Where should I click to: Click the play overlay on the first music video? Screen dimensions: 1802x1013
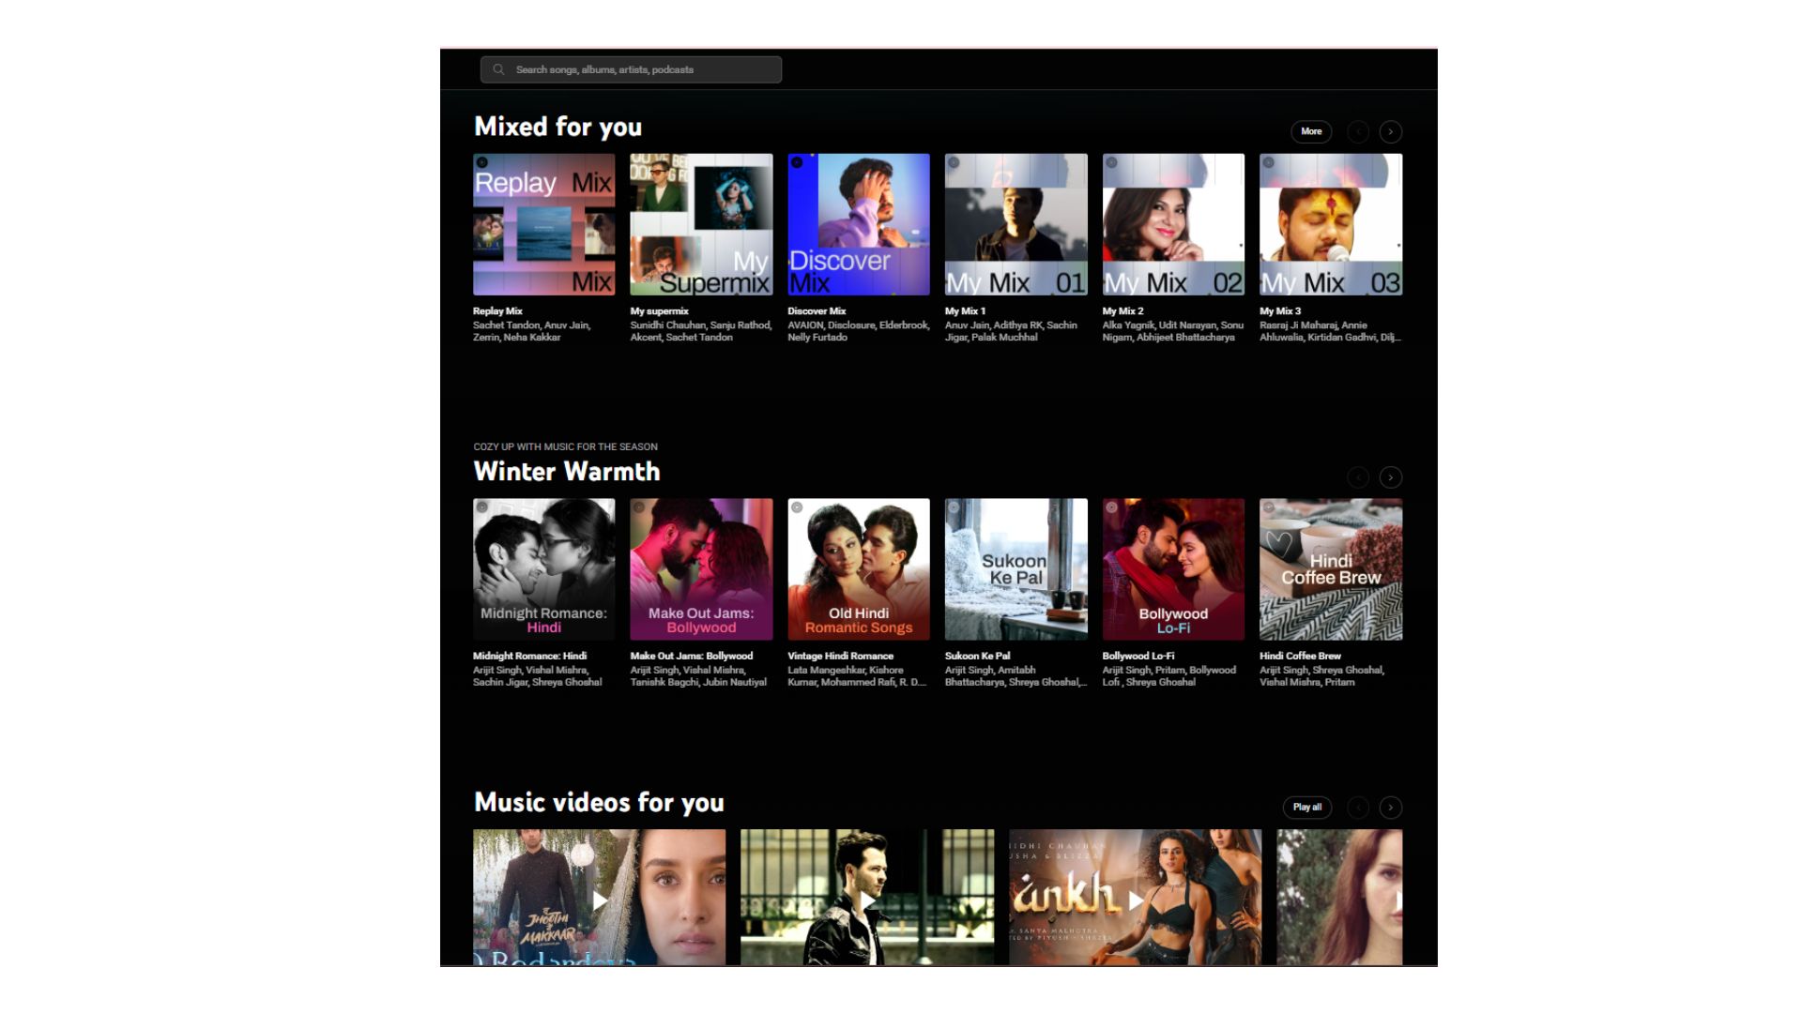pyautogui.click(x=601, y=899)
